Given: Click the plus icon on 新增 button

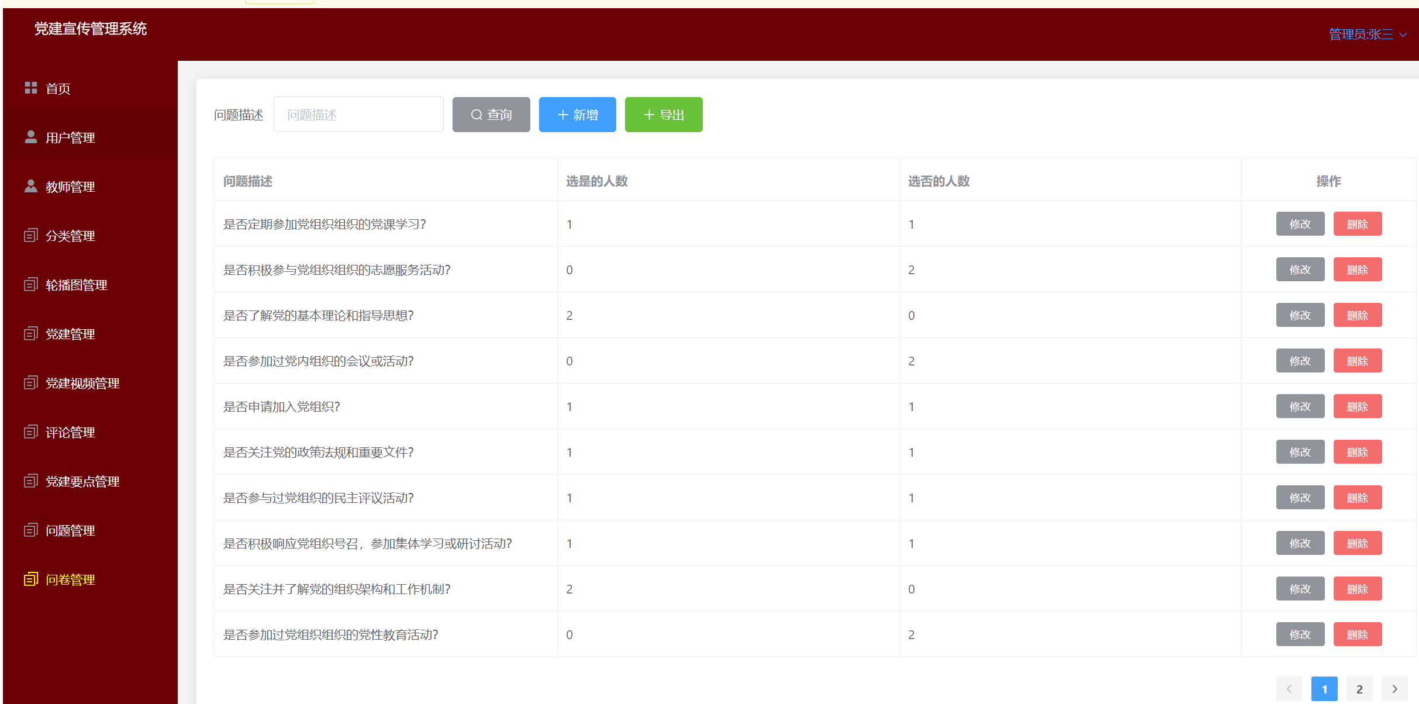Looking at the screenshot, I should [563, 115].
